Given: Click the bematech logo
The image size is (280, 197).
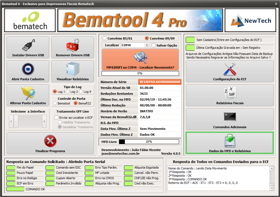Looking at the screenshot, I should point(30,20).
